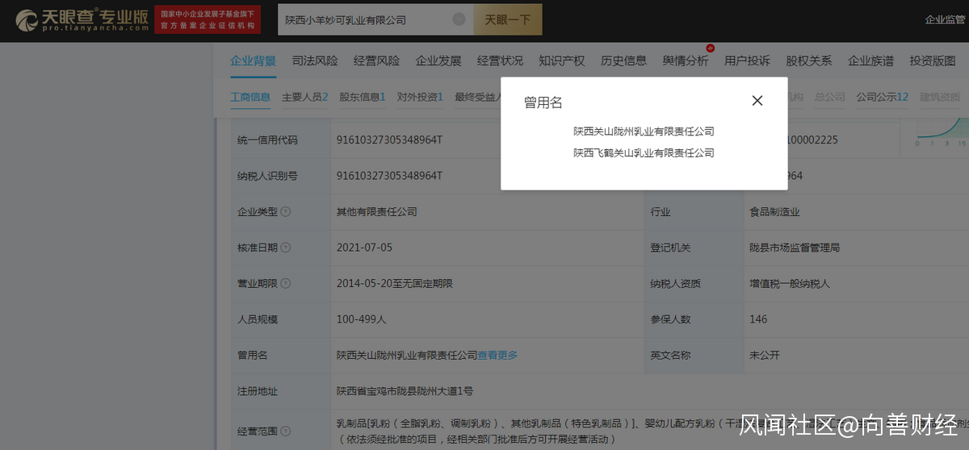
Task: Show help for 企业类型
Action: pyautogui.click(x=286, y=212)
